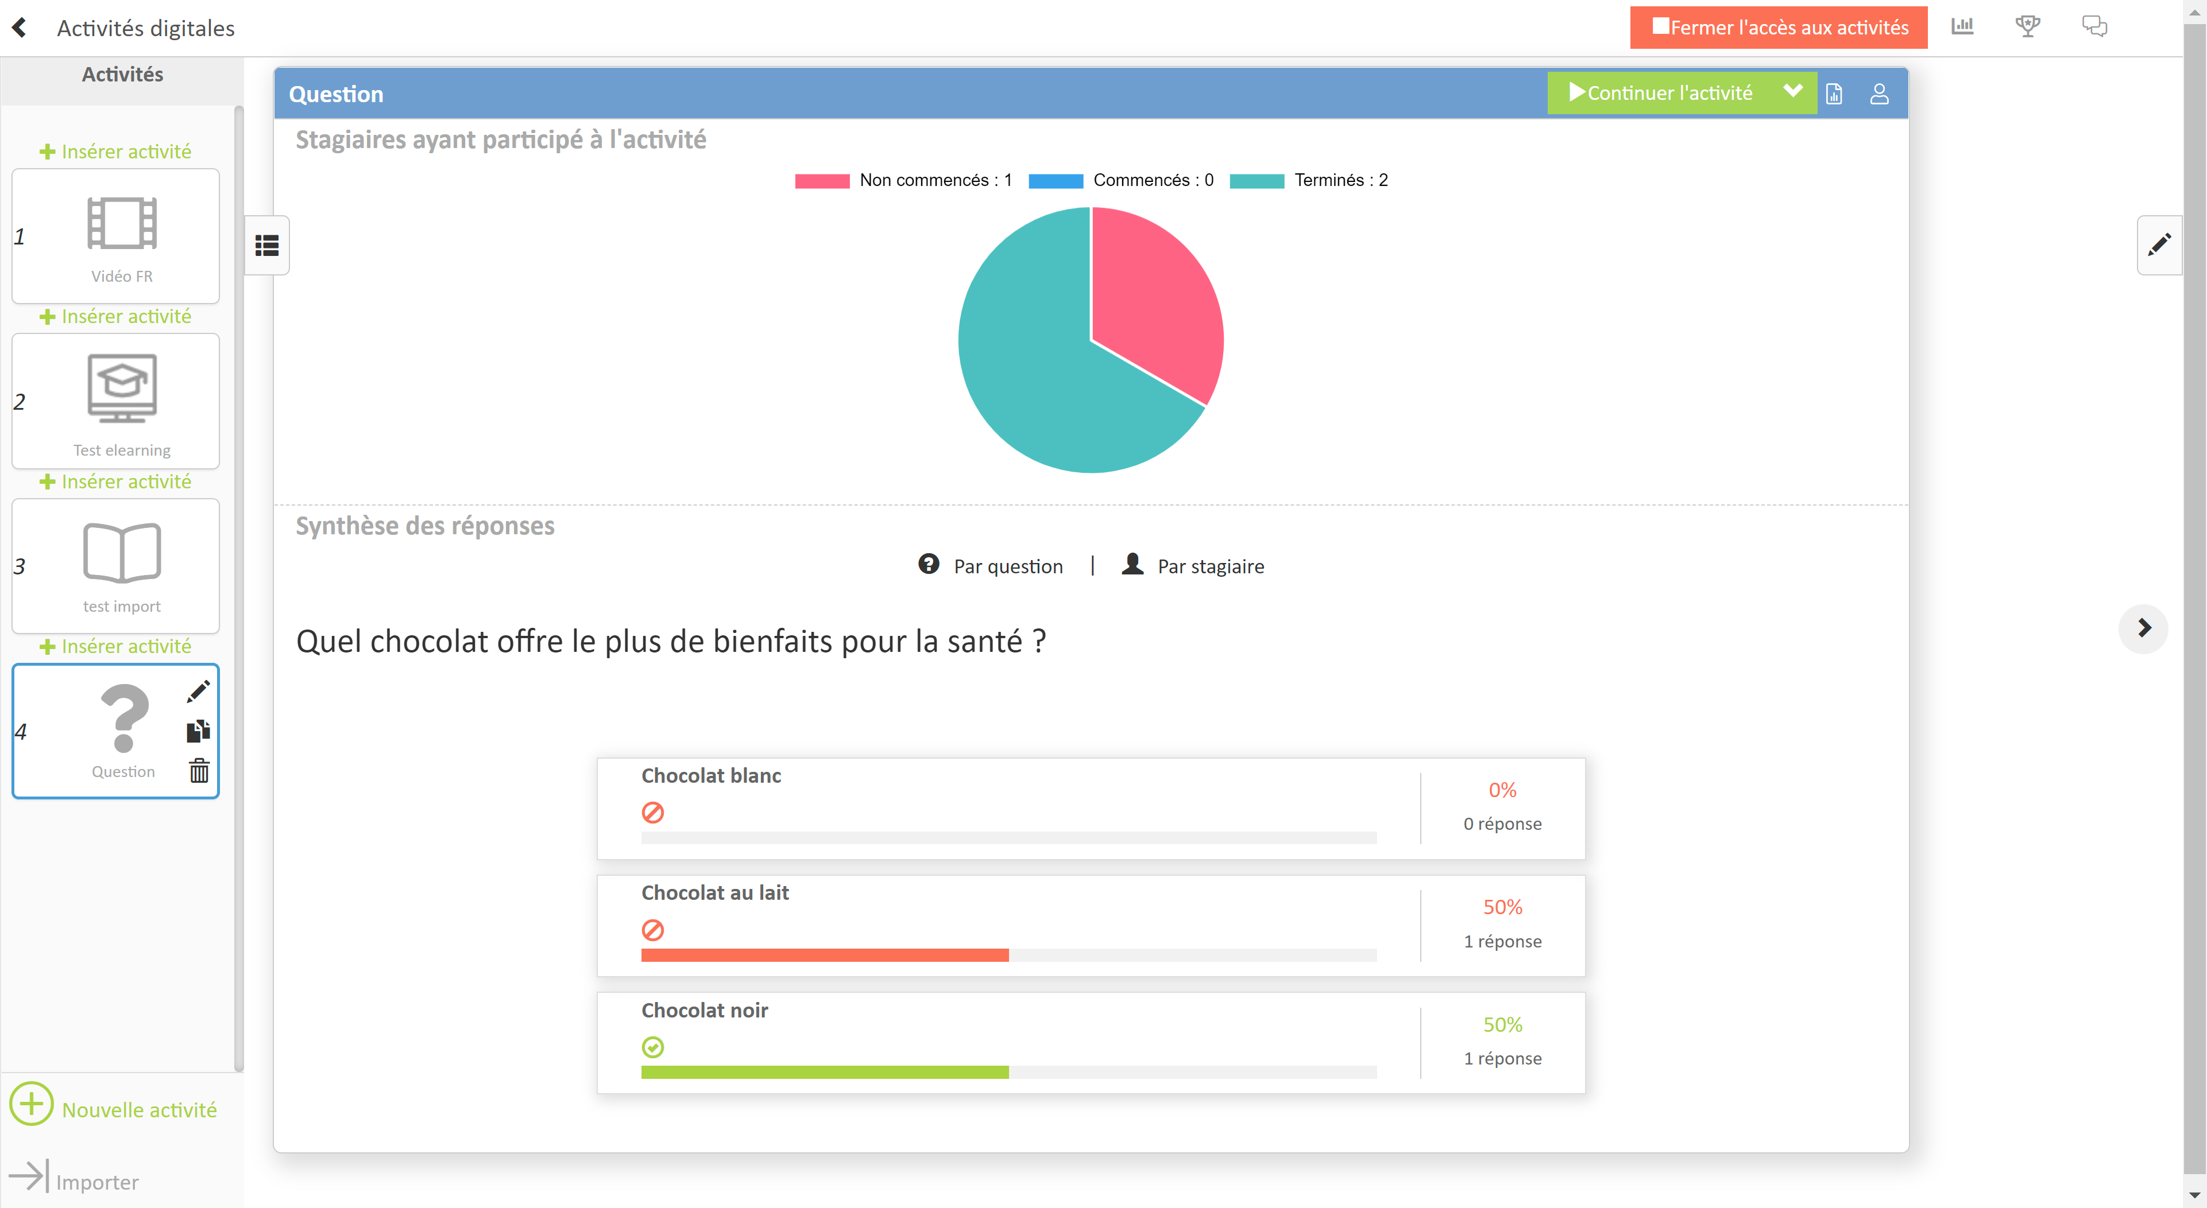Screen dimensions: 2207x1208
Task: Click the Synthèse des réponses heading
Action: pos(425,526)
